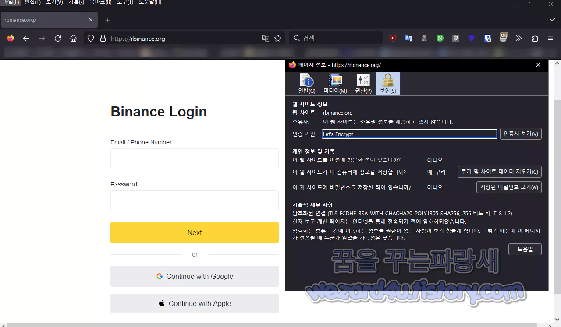Switch to 미디어(M) tab in page info

pyautogui.click(x=335, y=84)
